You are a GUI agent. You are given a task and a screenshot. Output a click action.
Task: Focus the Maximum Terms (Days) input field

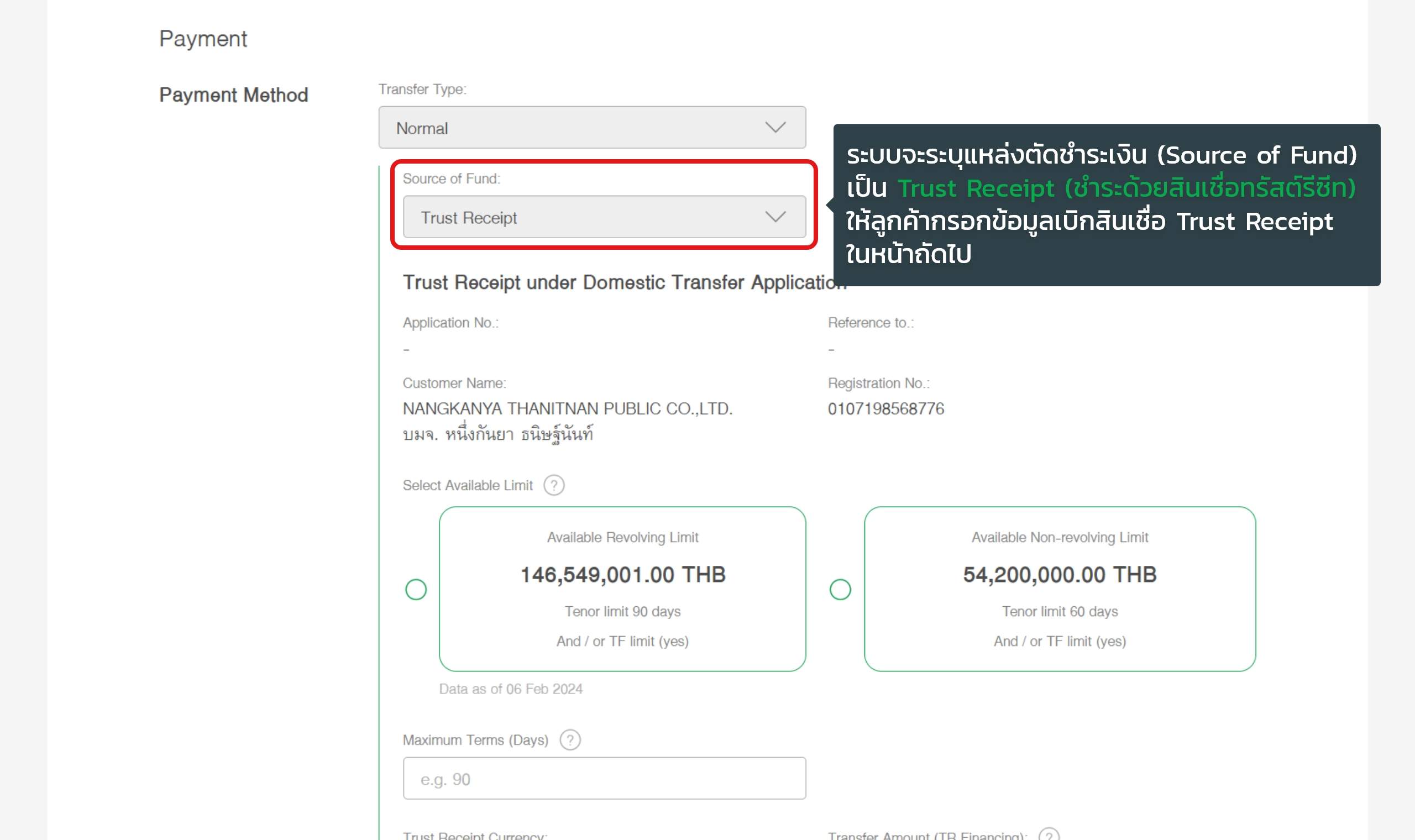[604, 778]
